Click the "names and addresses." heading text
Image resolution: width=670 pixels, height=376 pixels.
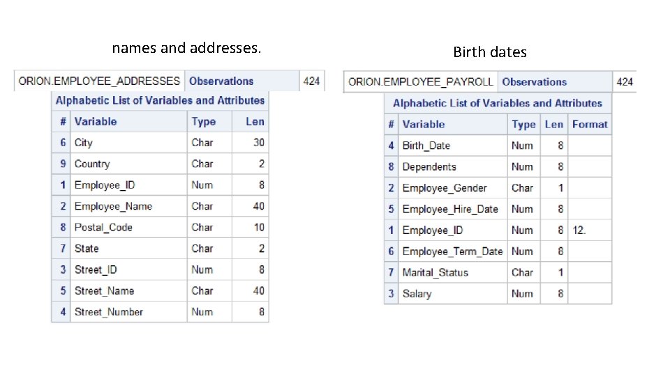click(x=187, y=49)
